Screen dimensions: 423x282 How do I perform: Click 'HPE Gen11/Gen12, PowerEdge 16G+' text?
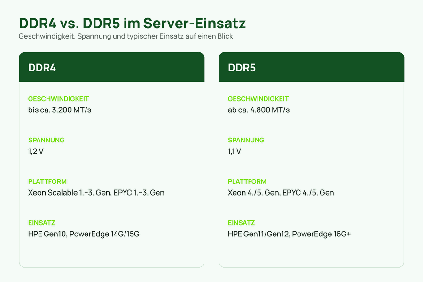289,234
